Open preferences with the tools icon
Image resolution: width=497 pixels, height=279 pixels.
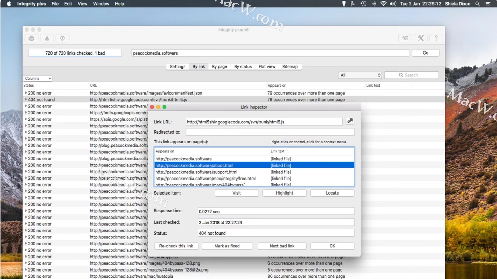coord(421,38)
